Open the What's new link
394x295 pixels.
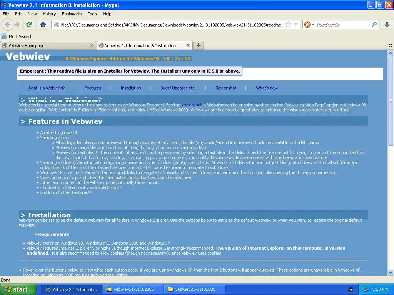click(x=267, y=88)
